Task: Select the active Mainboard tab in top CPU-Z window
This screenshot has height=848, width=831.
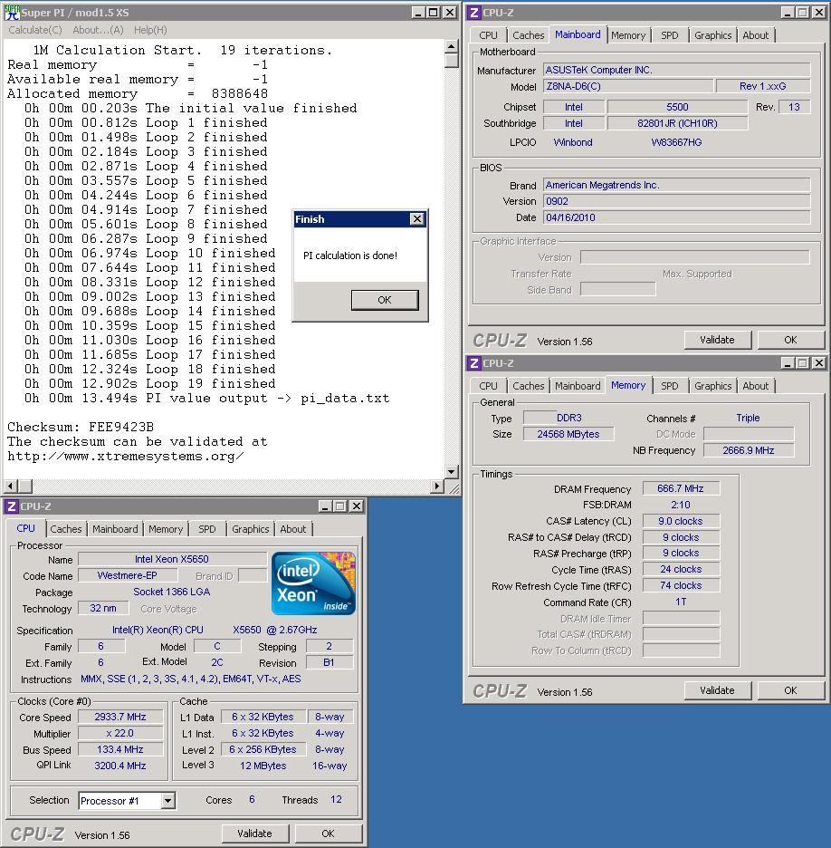Action: 578,34
